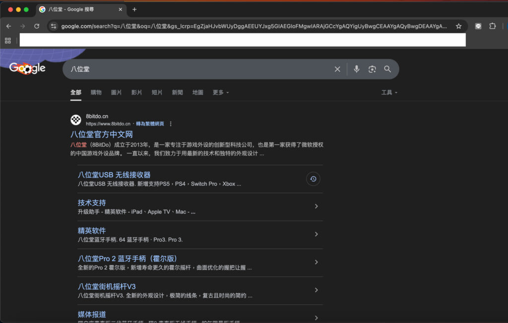The width and height of the screenshot is (508, 323).
Task: Click the microphone voice search icon
Action: [x=356, y=69]
